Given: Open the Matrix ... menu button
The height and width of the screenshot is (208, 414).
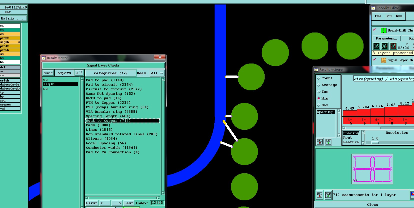Looking at the screenshot, I should tap(13, 18).
